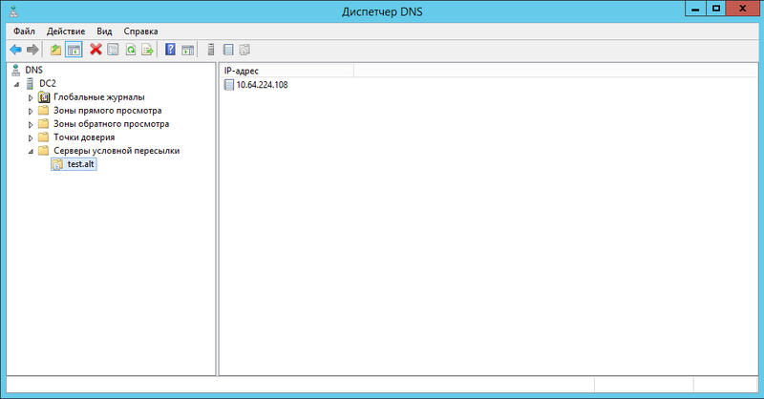The height and width of the screenshot is (399, 764).
Task: Select the DC2 server in the tree
Action: [48, 84]
